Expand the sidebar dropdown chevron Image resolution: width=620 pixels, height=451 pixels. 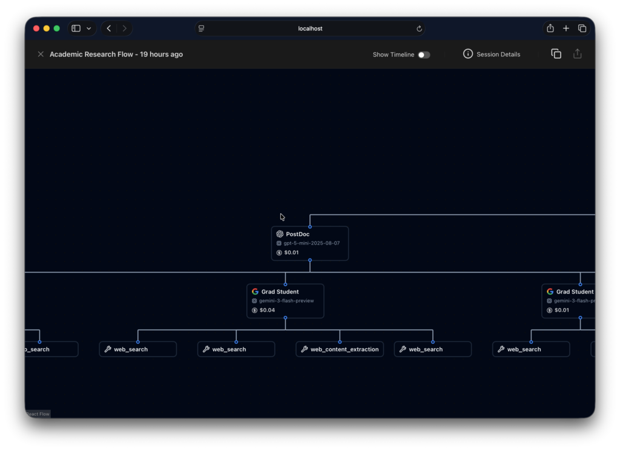[89, 28]
